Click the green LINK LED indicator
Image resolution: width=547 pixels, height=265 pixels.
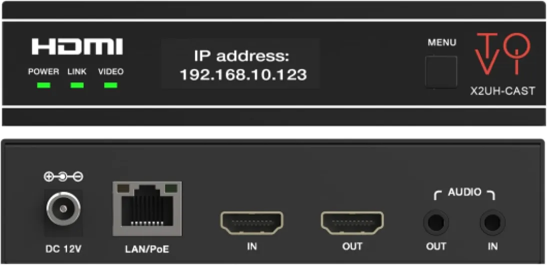pos(77,85)
